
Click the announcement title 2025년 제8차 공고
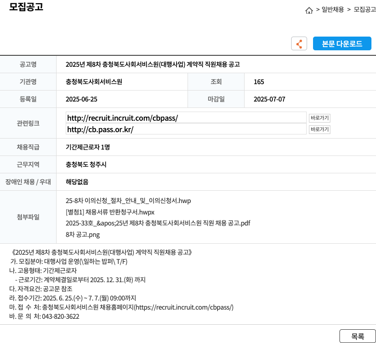pyautogui.click(x=153, y=64)
